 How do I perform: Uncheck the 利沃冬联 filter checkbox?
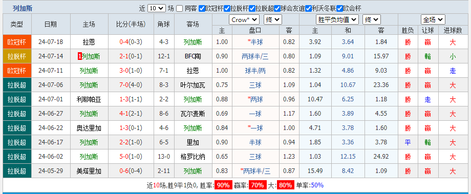[308, 8]
